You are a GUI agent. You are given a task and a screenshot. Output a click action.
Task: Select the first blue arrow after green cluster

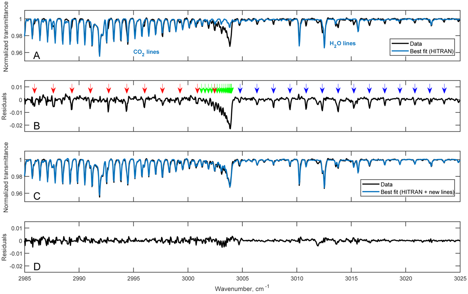tap(240, 89)
